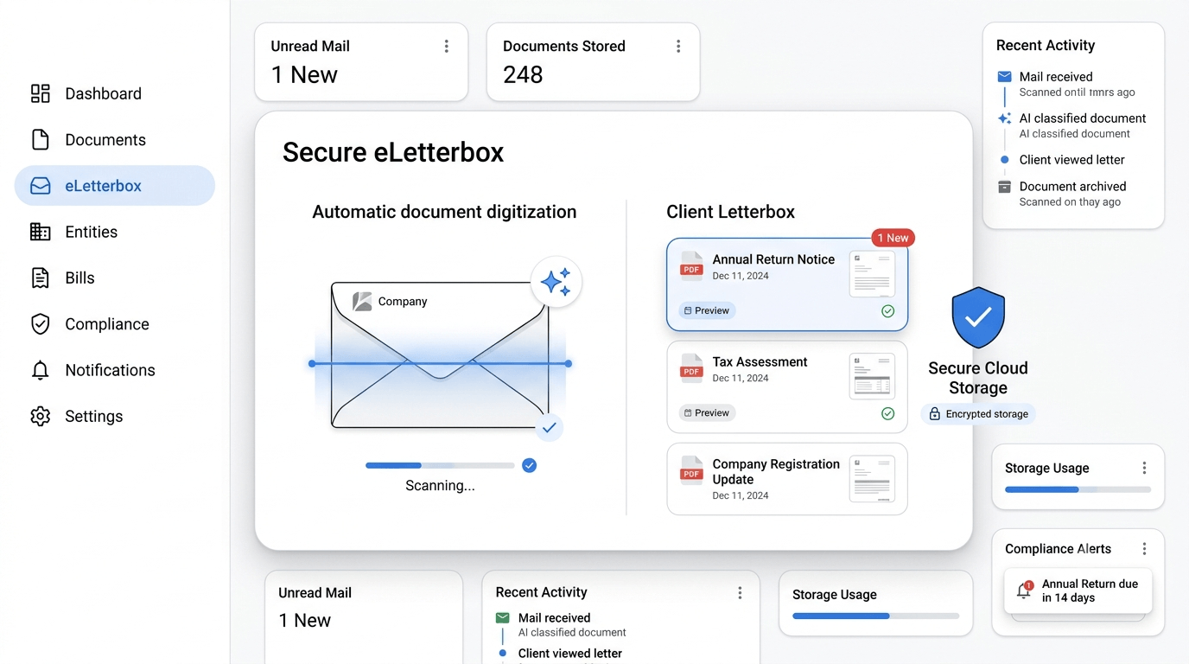Open Storage Usage card three-dot menu
The height and width of the screenshot is (664, 1189).
1144,468
